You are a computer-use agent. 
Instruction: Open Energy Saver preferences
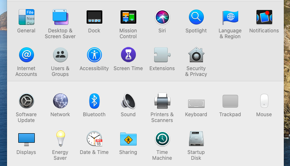pos(60,139)
